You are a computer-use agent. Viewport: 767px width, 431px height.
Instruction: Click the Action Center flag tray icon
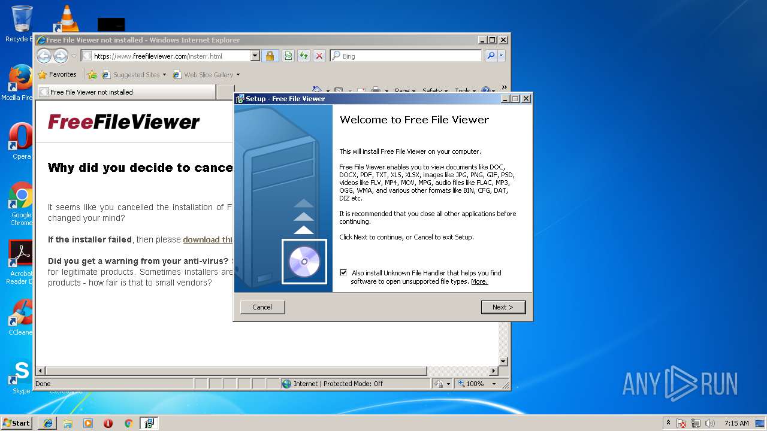coord(681,423)
